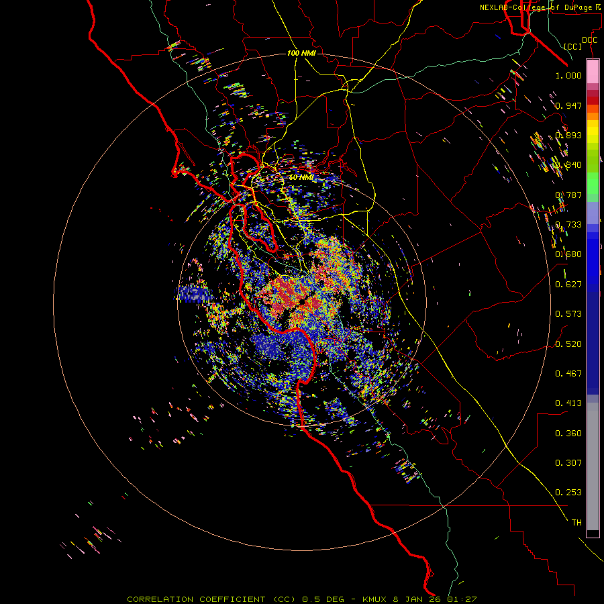The height and width of the screenshot is (604, 604).
Task: Click the 50 NMI range ring label
Action: point(301,178)
